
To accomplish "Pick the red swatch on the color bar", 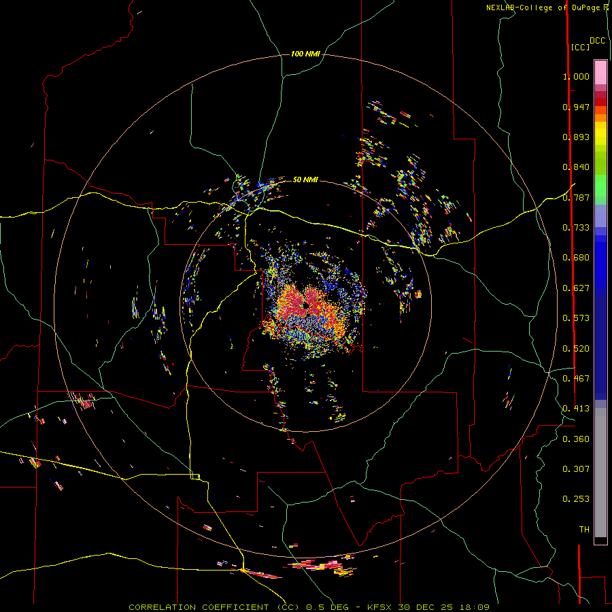I will (600, 102).
